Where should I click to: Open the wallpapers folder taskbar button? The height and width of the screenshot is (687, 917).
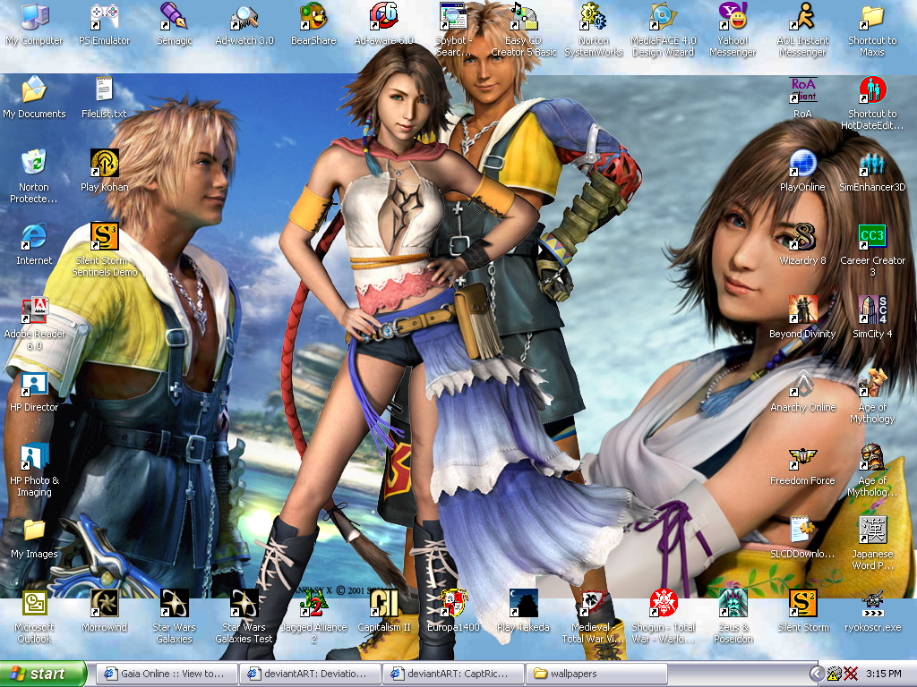596,674
